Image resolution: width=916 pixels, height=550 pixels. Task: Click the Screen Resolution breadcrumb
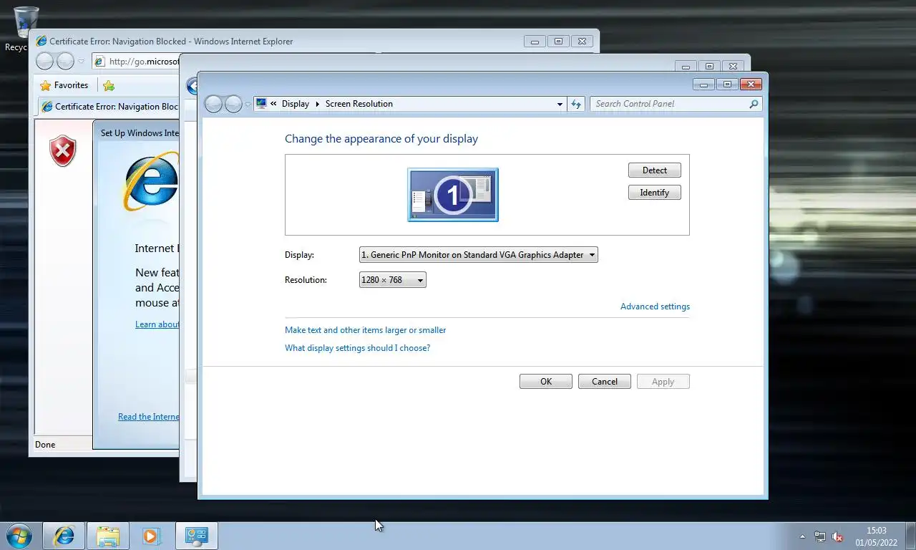[359, 104]
